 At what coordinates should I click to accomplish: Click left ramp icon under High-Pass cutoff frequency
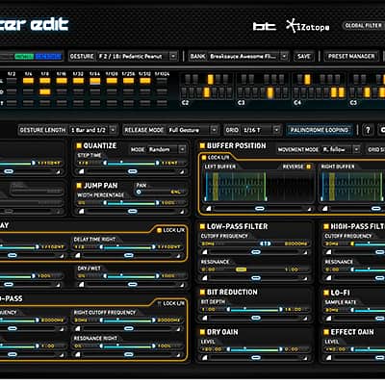pyautogui.click(x=329, y=252)
